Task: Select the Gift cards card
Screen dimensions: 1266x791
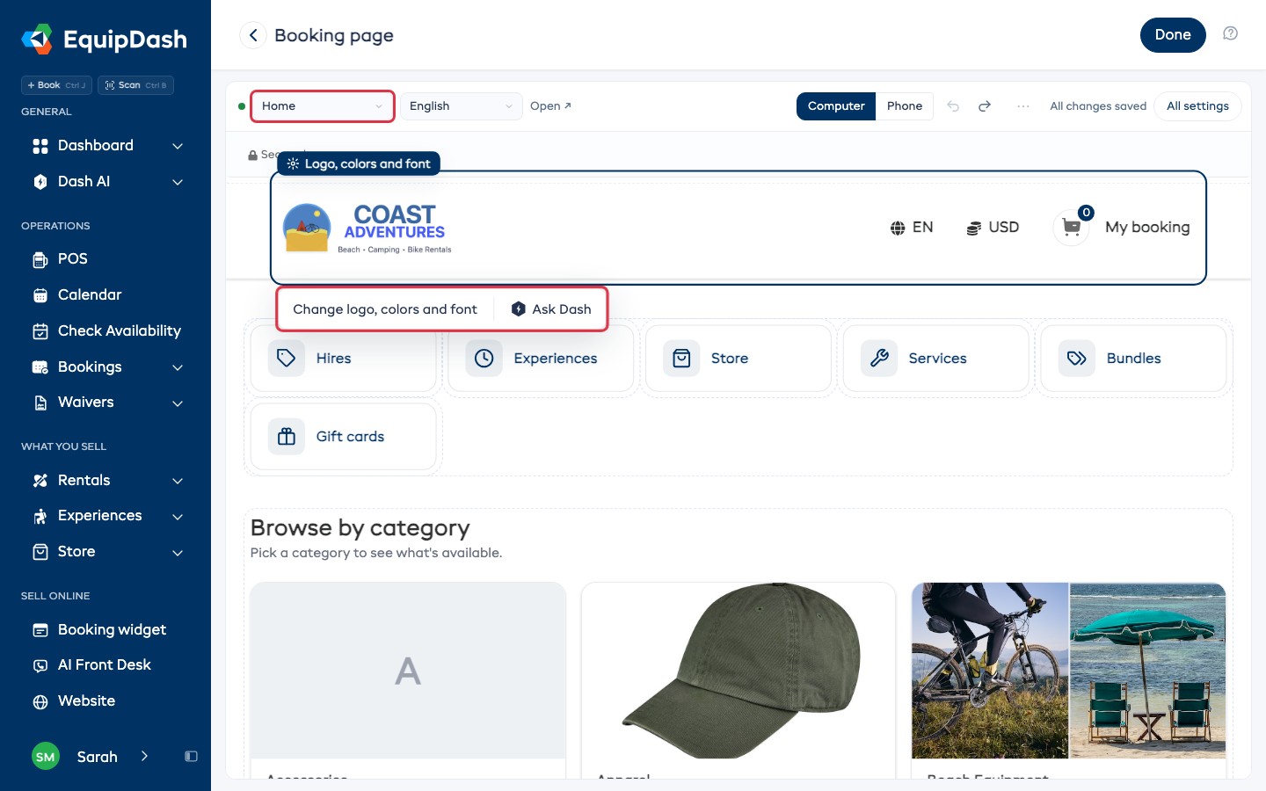Action: click(344, 437)
